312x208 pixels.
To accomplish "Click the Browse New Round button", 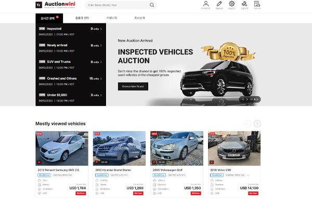I will point(133,86).
